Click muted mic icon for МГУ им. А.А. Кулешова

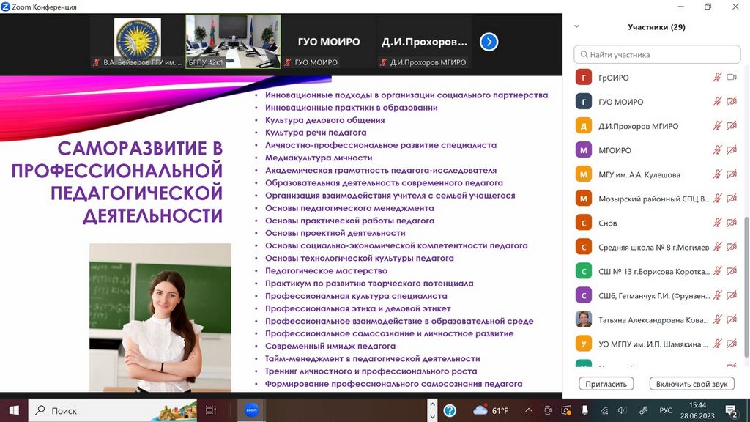pos(718,174)
